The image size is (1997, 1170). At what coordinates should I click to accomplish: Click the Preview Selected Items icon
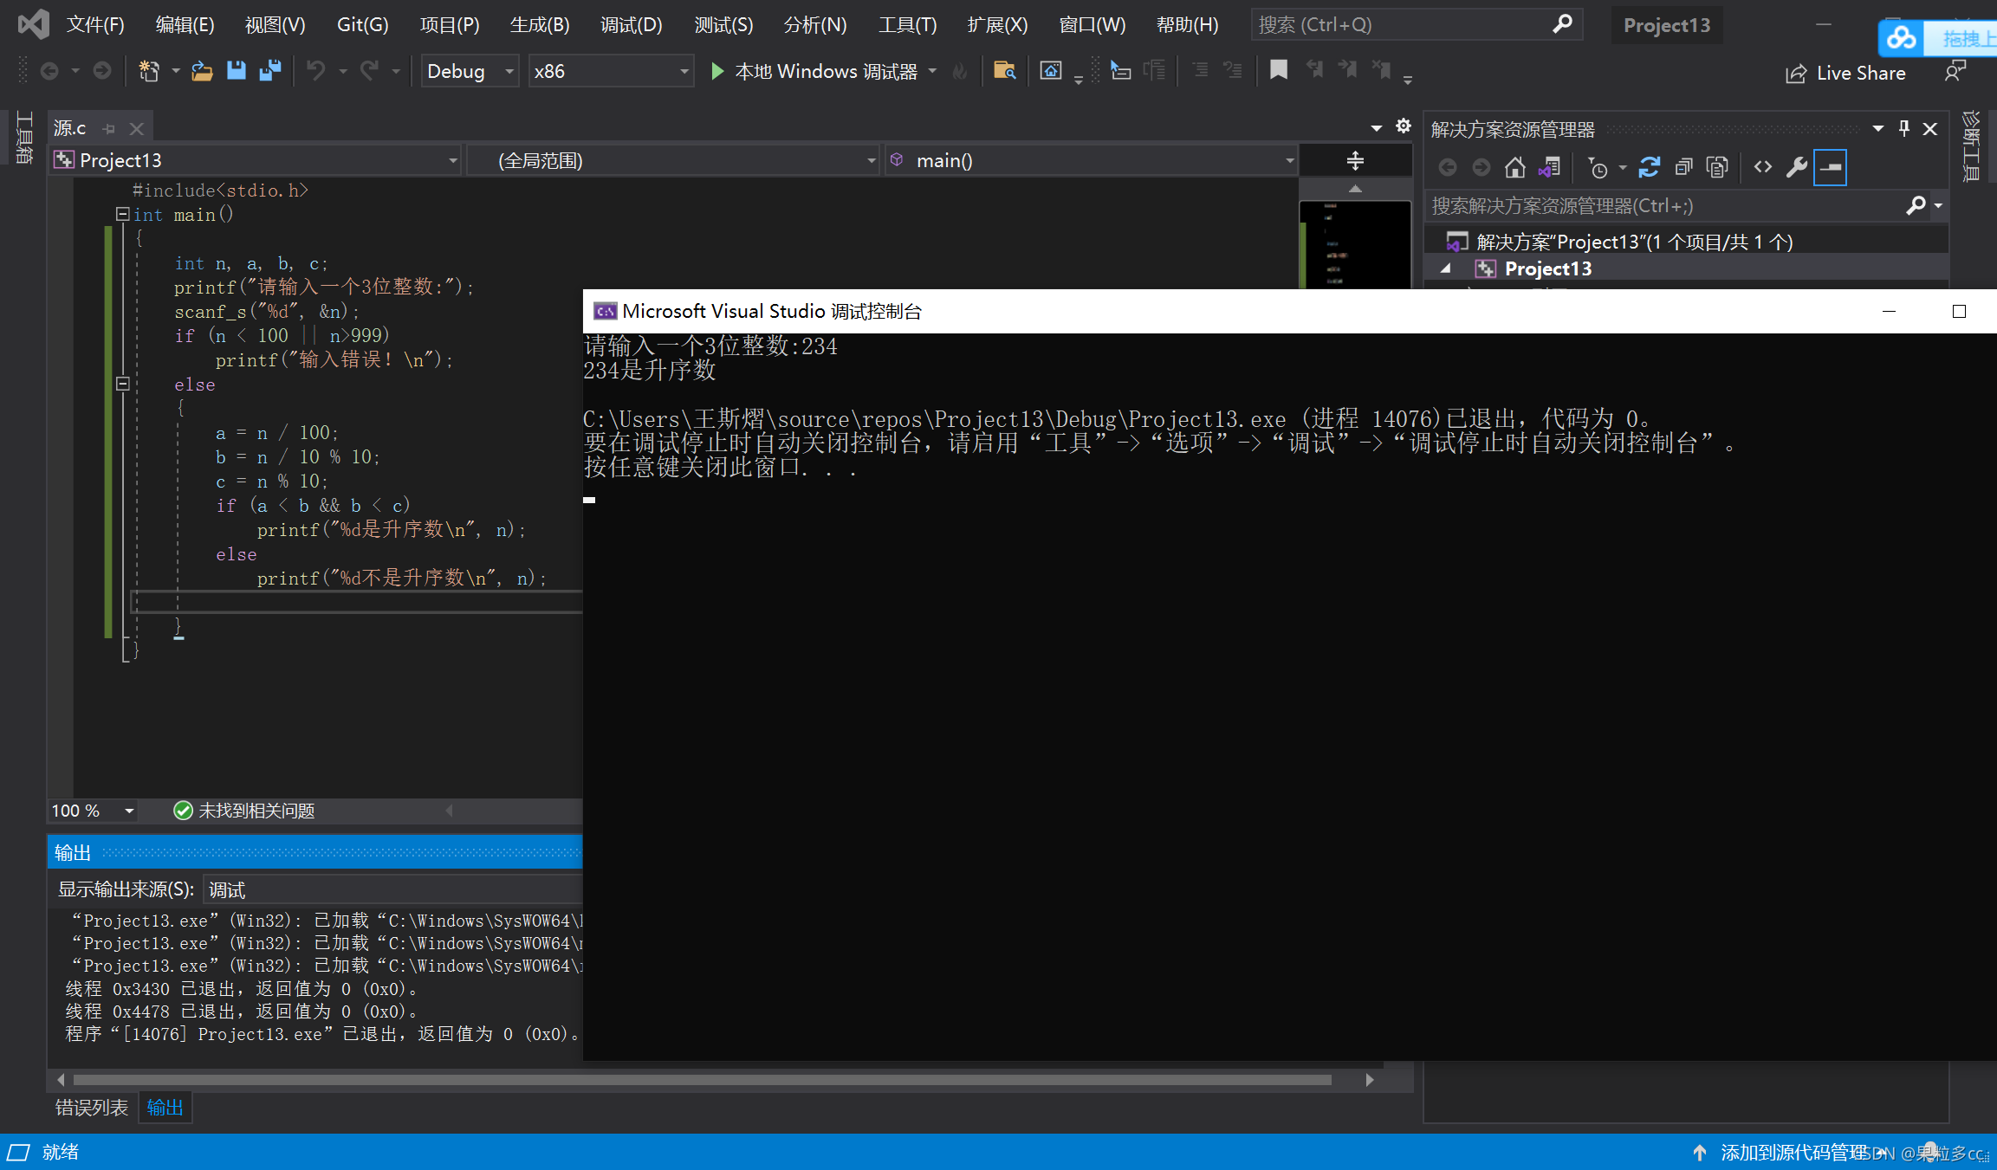pyautogui.click(x=1831, y=167)
